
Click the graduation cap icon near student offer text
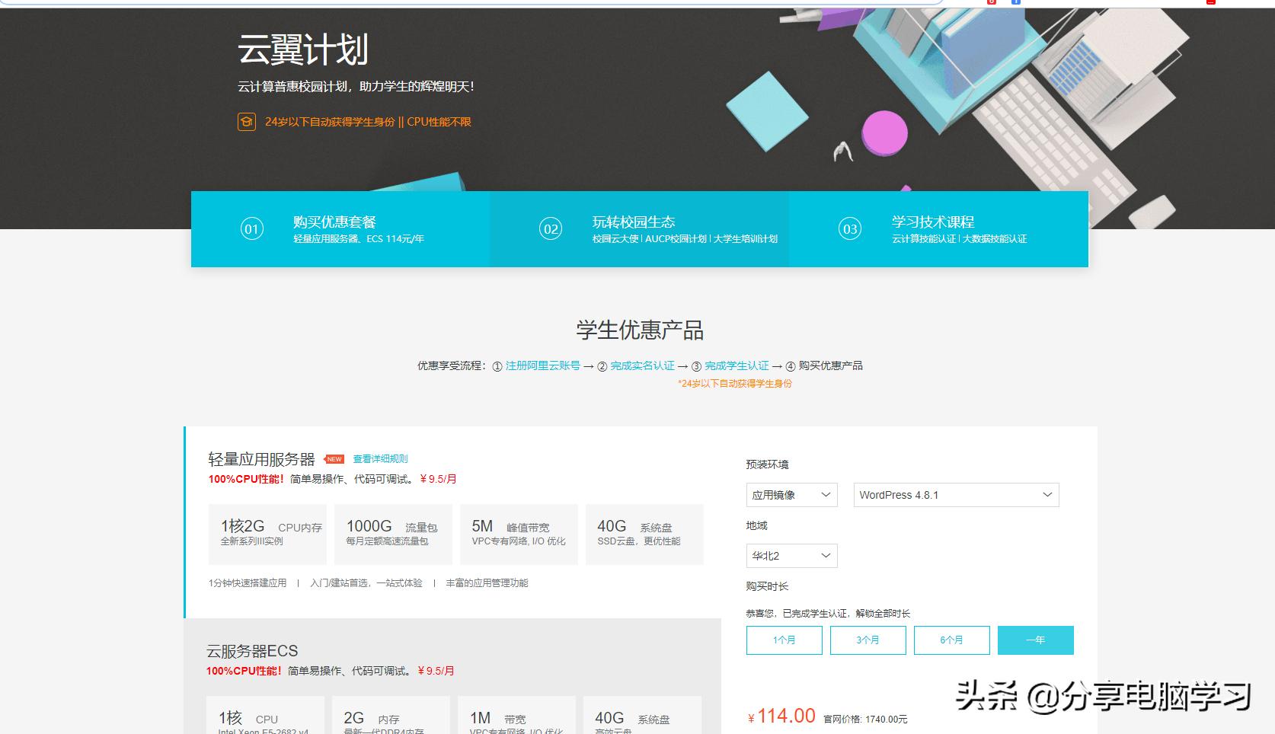point(245,122)
